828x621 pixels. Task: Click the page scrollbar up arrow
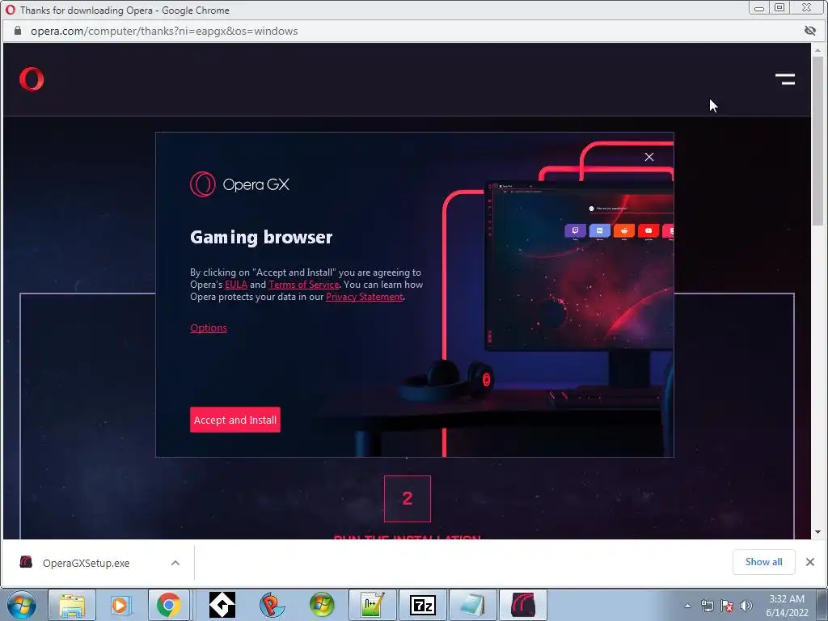818,50
